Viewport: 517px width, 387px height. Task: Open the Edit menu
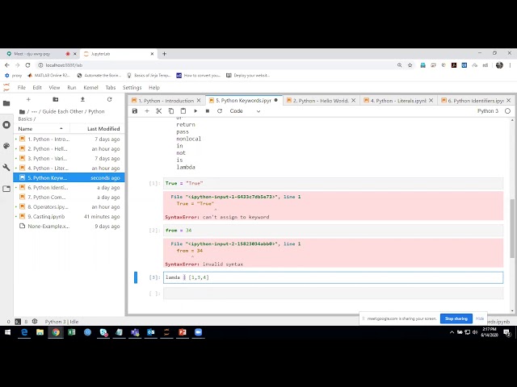point(37,88)
